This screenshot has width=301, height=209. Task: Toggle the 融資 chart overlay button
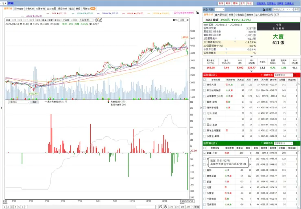point(33,20)
